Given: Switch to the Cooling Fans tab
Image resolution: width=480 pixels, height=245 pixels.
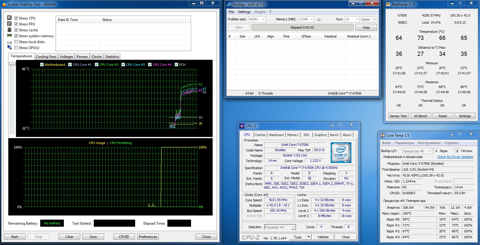Looking at the screenshot, I should click(46, 57).
